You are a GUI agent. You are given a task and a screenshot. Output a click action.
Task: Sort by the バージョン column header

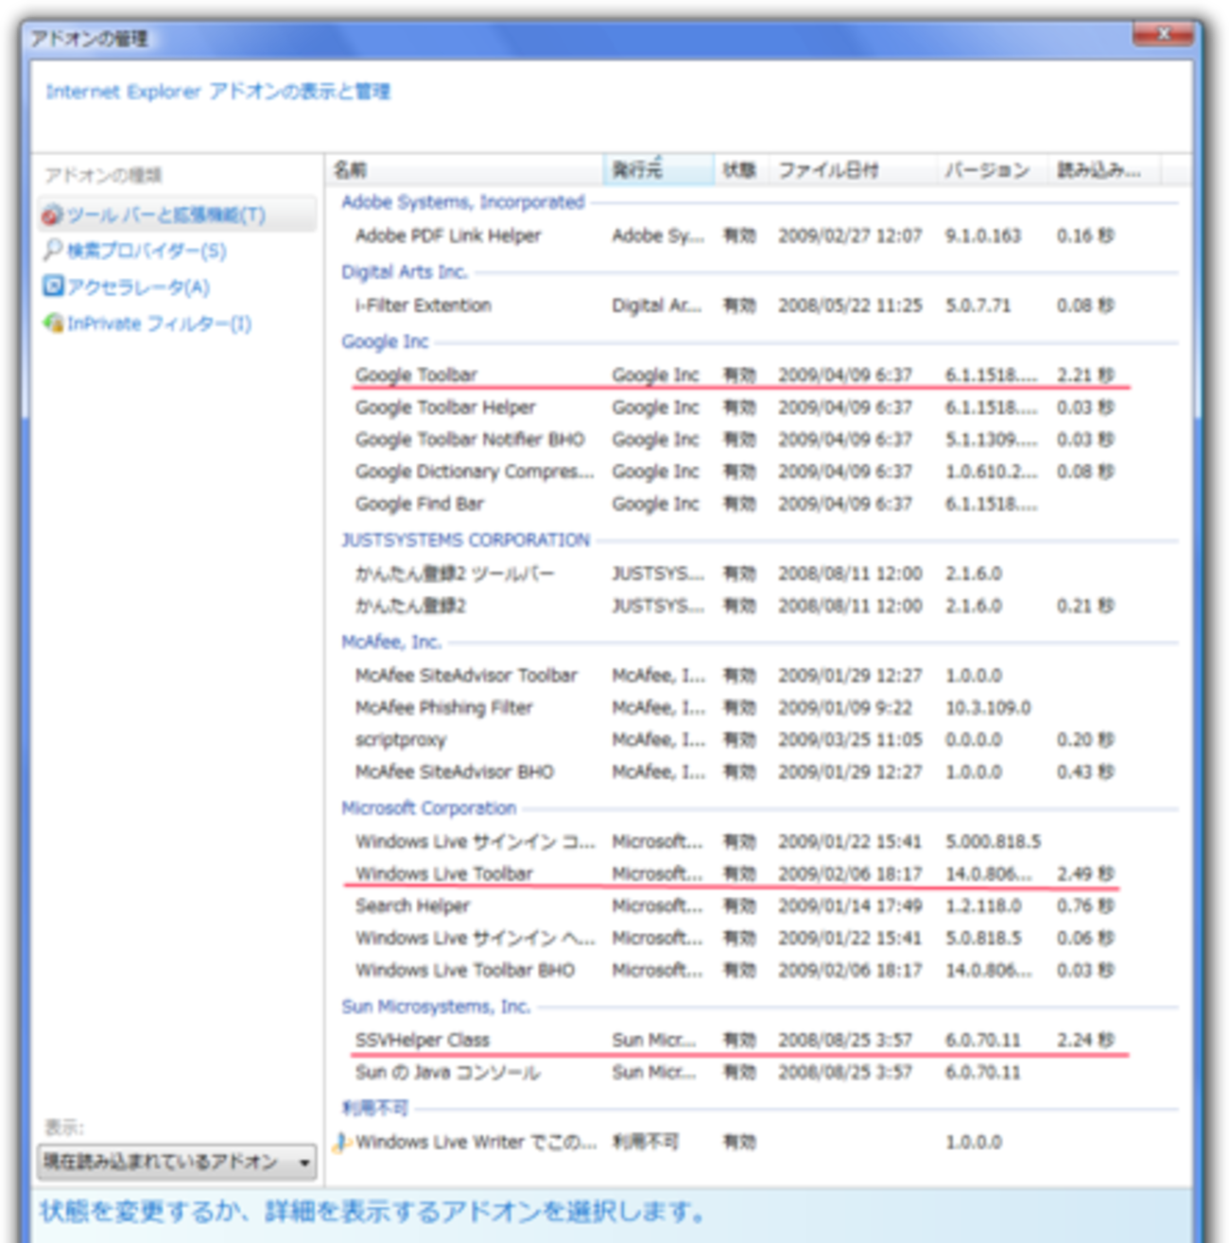point(990,170)
